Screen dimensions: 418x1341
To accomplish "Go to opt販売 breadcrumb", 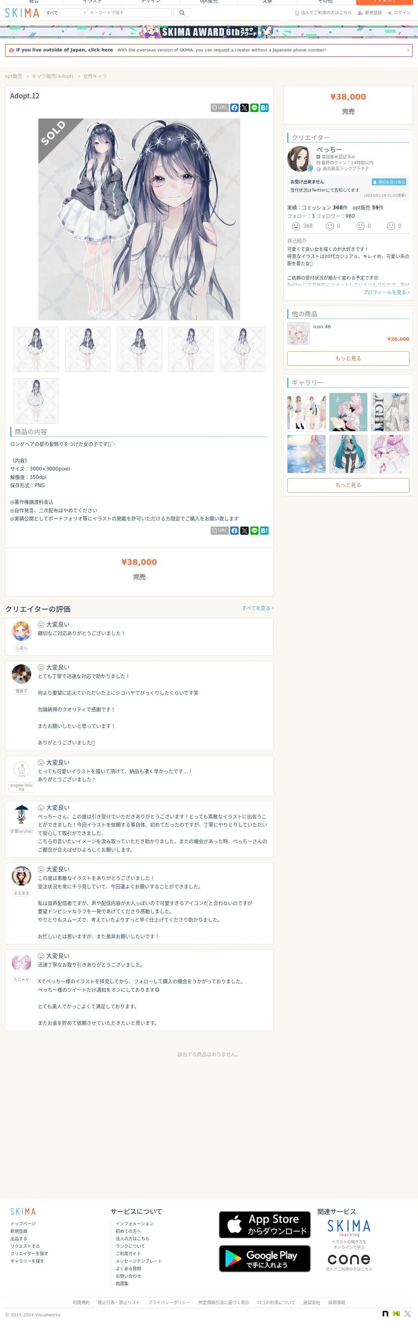I will [x=14, y=76].
